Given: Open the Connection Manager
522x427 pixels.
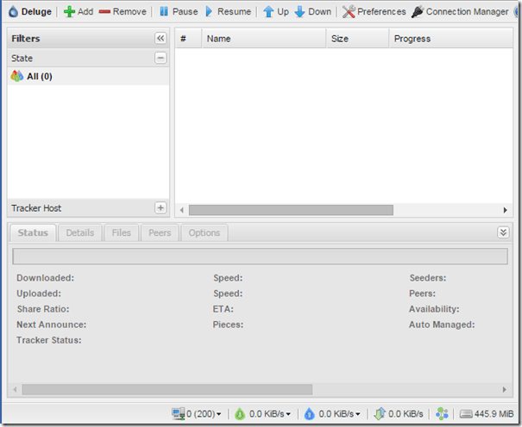Looking at the screenshot, I should click(x=460, y=11).
